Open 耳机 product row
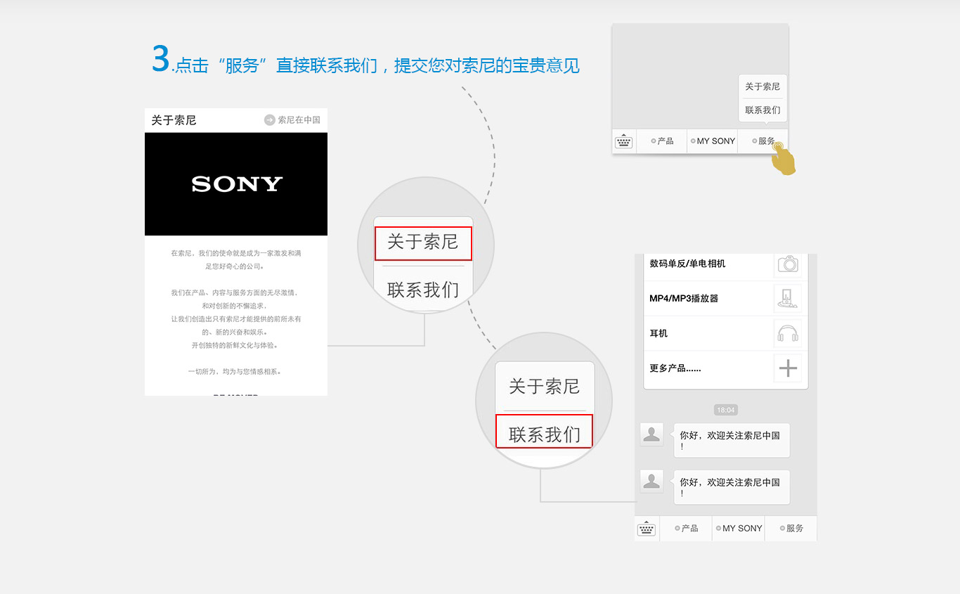 (725, 333)
